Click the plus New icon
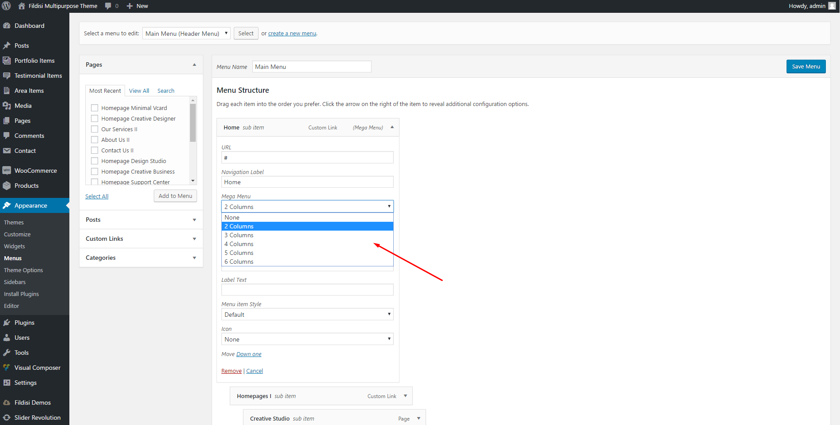Viewport: 840px width, 425px height. point(129,6)
